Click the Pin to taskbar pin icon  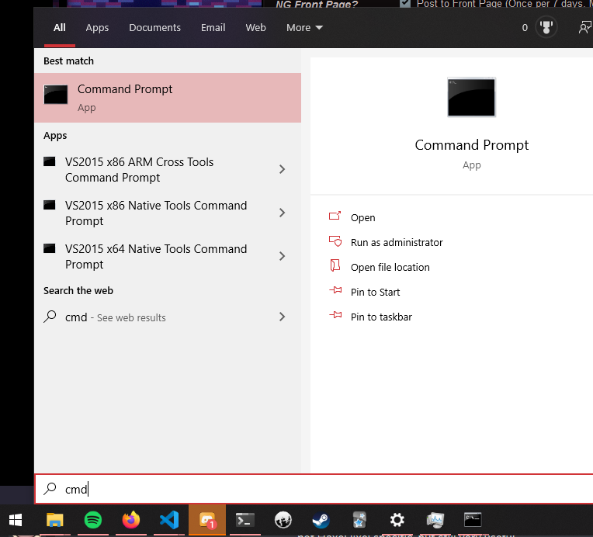click(335, 315)
